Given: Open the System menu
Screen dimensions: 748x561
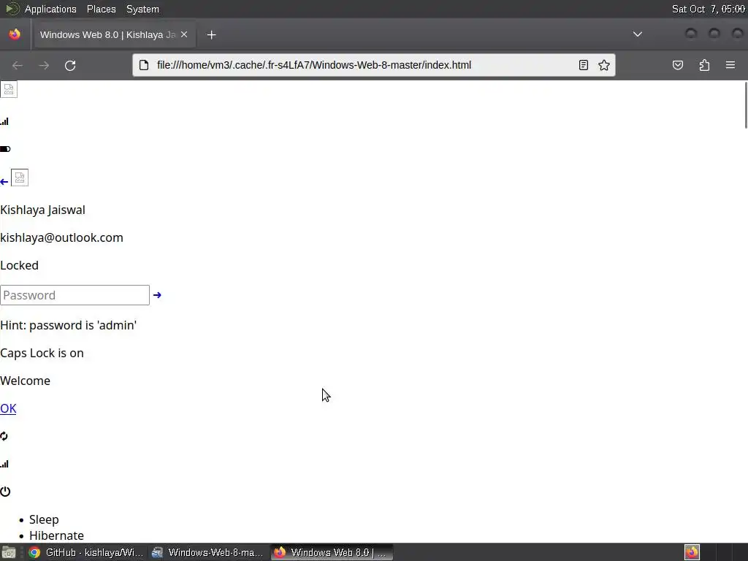Looking at the screenshot, I should (x=142, y=9).
